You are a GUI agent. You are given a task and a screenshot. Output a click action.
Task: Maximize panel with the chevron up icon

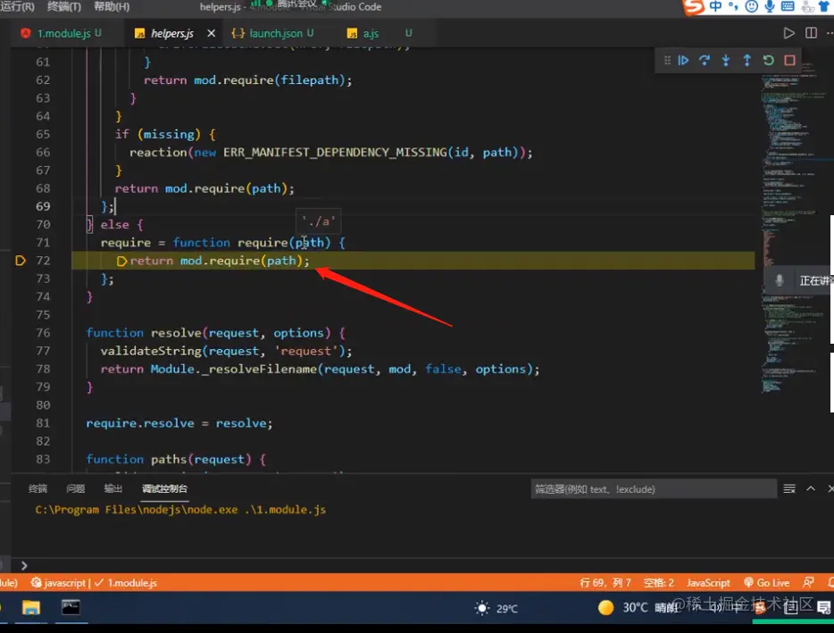tap(811, 488)
